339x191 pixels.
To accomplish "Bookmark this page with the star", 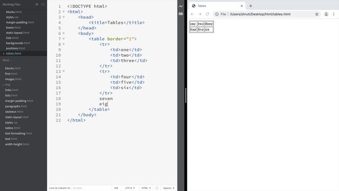I will (317, 14).
